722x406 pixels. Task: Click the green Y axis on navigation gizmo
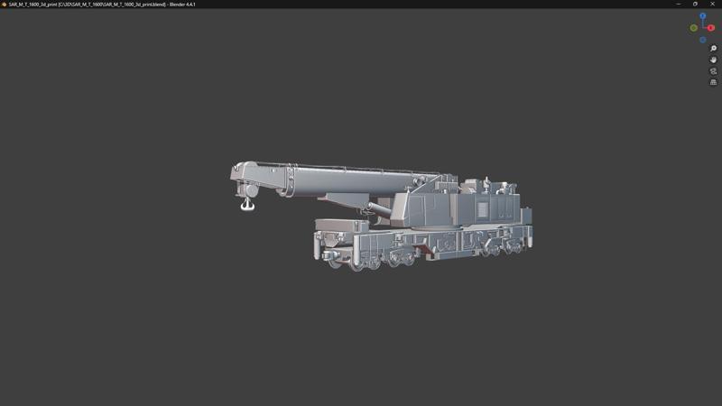(693, 28)
